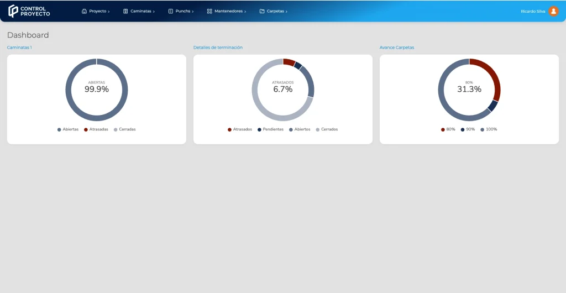Screen dimensions: 566x293
Task: Toggle the 90% legend in Avance Carpetas
Action: 470,129
